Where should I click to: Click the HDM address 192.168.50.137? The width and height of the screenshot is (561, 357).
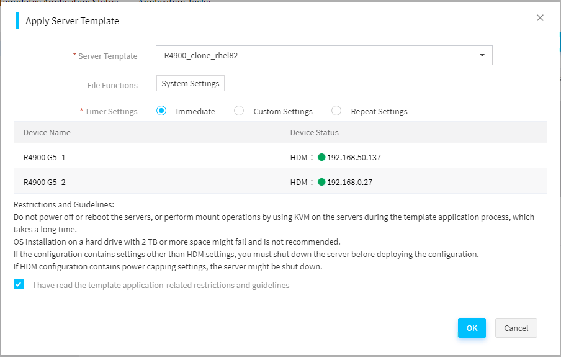[354, 157]
